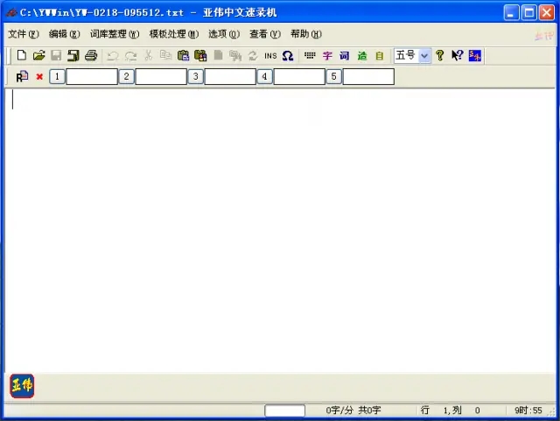
Task: Print the document with printer icon
Action: (x=91, y=55)
